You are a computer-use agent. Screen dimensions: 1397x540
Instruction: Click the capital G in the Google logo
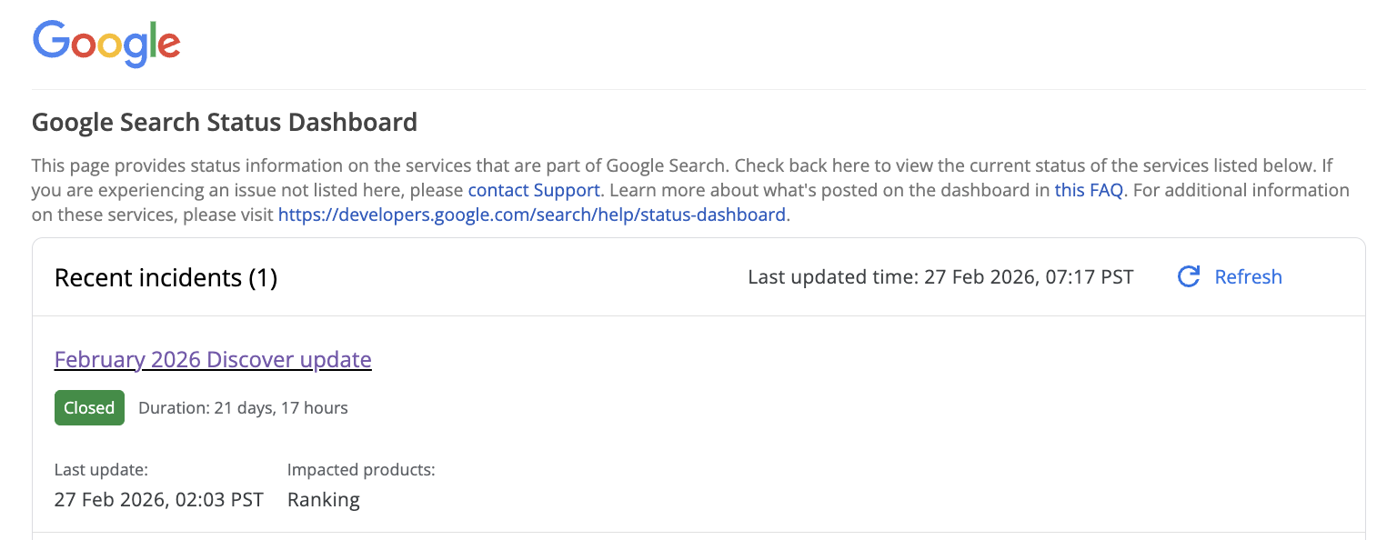50,41
